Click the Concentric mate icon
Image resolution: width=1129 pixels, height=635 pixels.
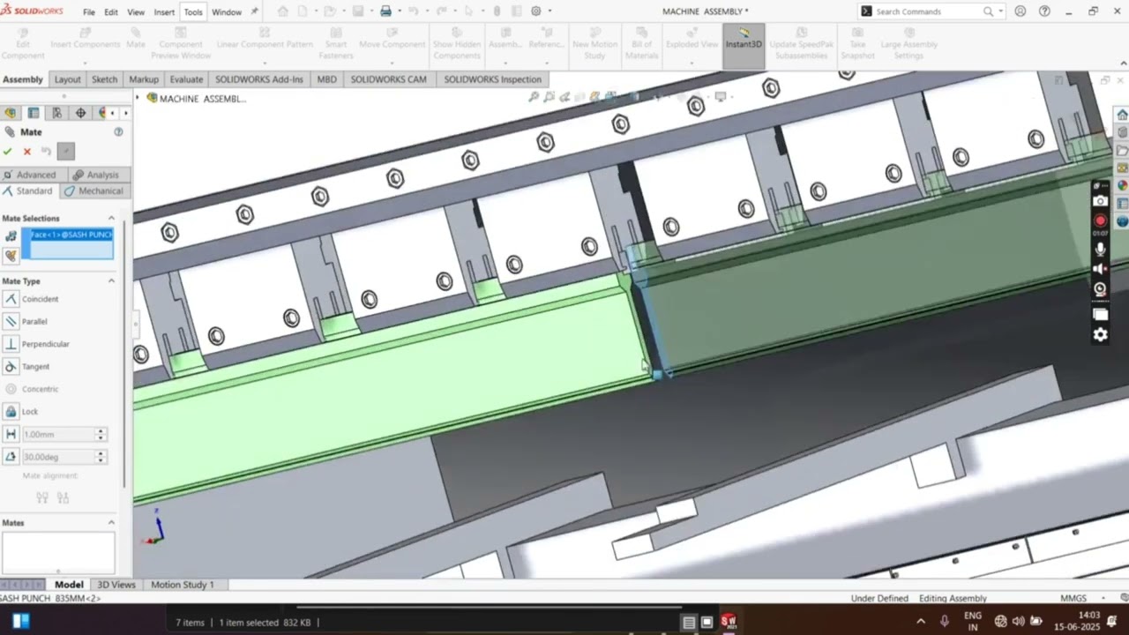point(11,389)
